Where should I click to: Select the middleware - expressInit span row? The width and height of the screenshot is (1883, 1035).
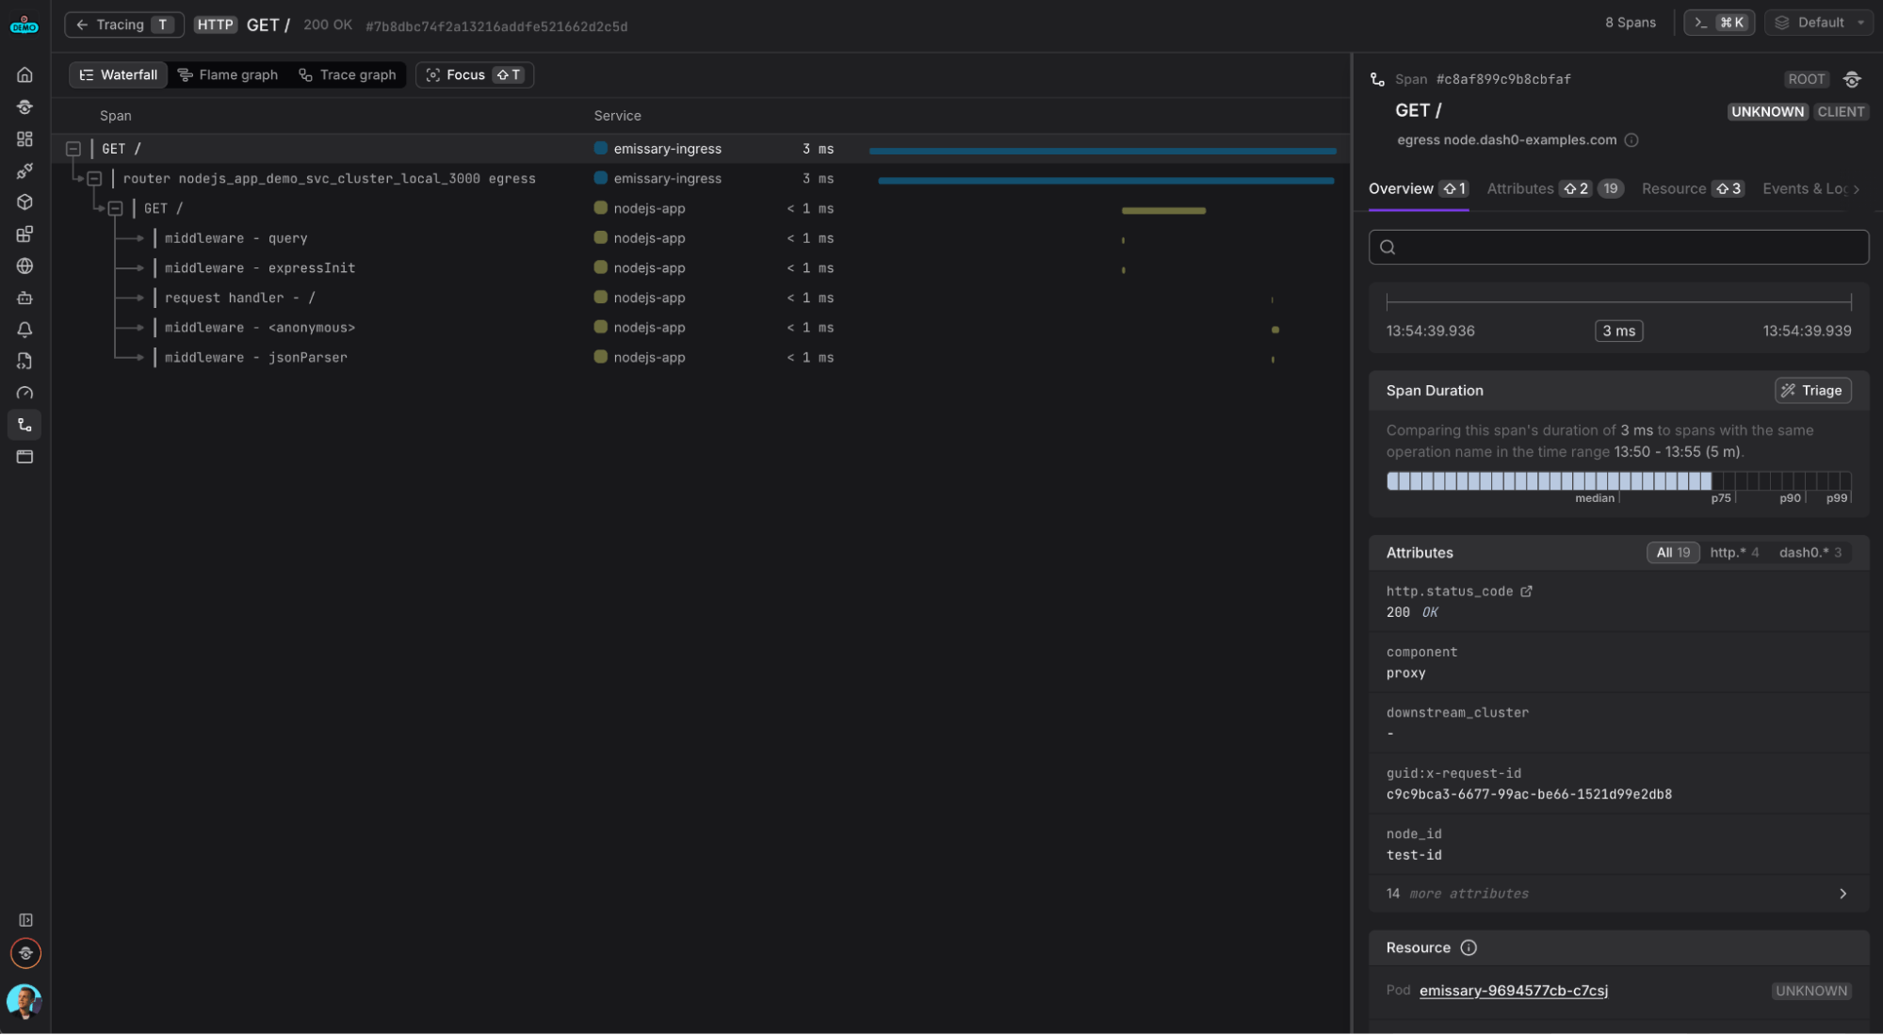point(701,268)
